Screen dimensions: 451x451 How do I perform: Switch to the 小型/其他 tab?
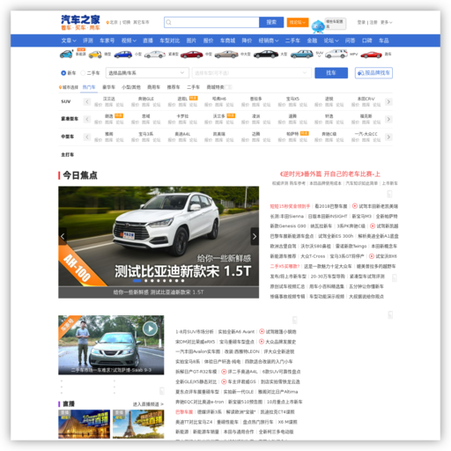coord(131,87)
